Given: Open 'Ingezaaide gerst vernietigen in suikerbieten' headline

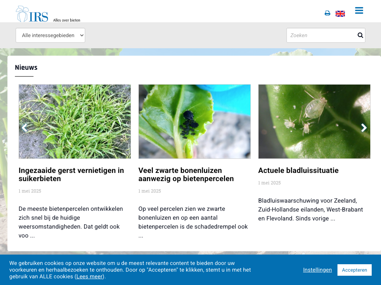Looking at the screenshot, I should tap(71, 174).
